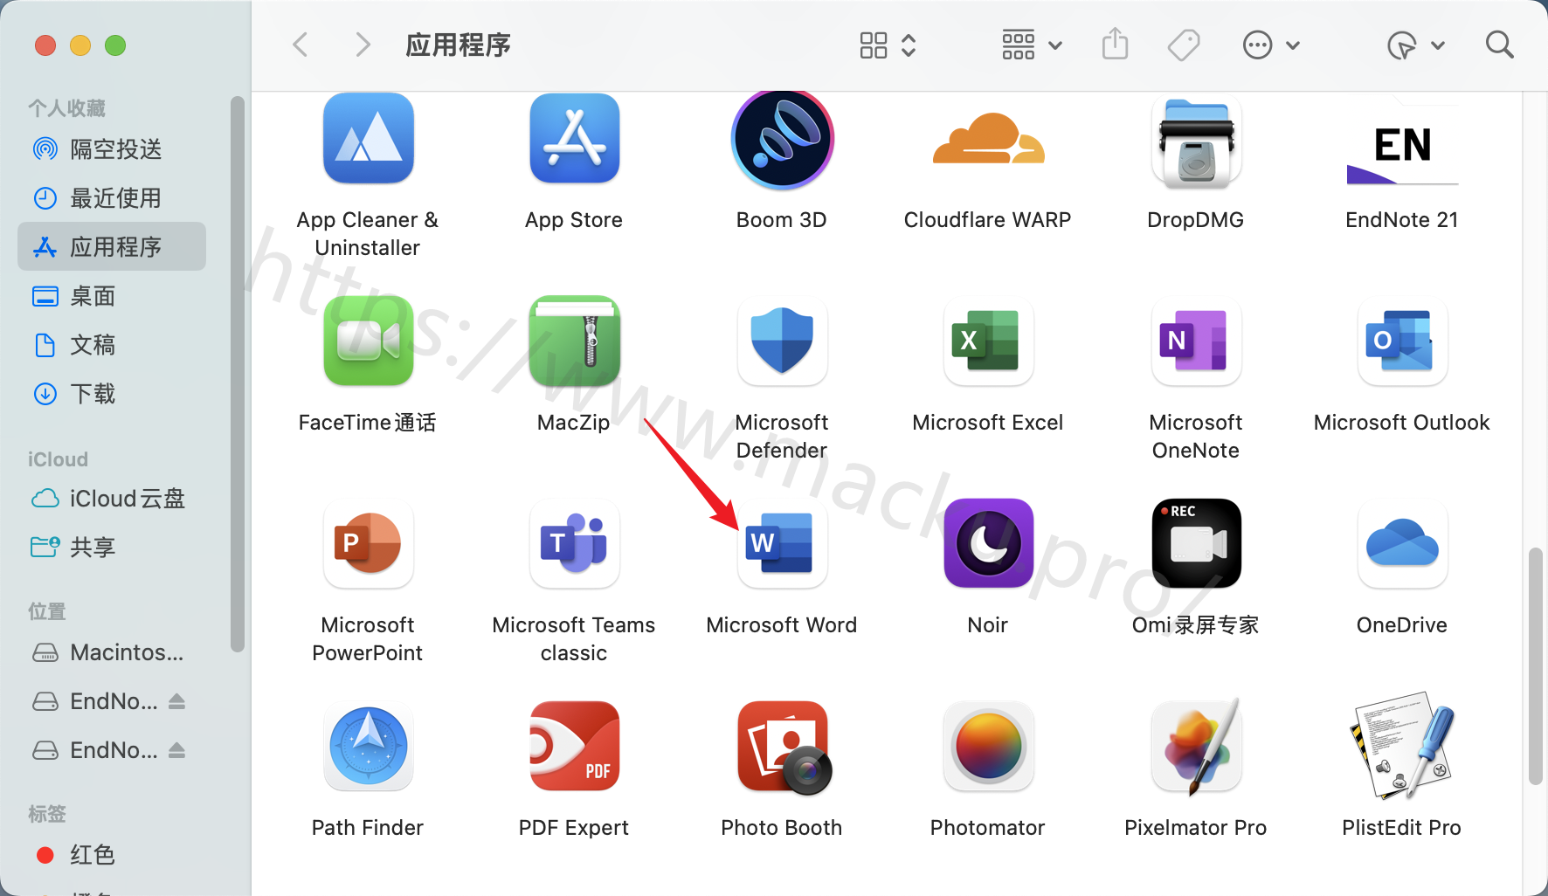The height and width of the screenshot is (896, 1548).
Task: Click the main window vertical scrollbar
Action: click(x=1535, y=666)
